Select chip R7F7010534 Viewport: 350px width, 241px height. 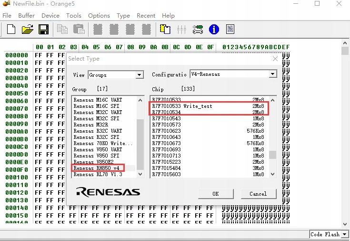(x=208, y=112)
